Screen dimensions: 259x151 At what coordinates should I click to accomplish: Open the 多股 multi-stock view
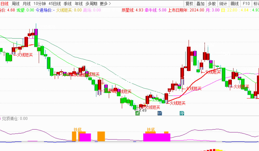[212, 4]
